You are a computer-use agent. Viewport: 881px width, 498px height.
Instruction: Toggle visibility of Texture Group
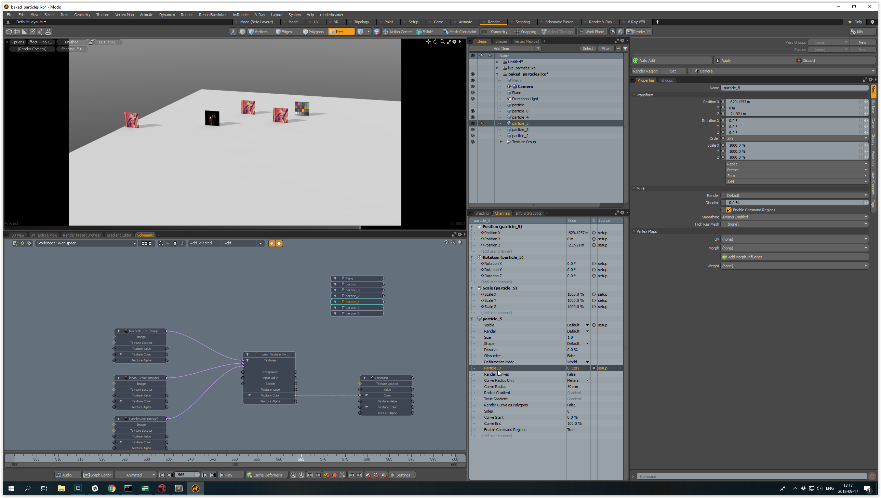tap(473, 142)
